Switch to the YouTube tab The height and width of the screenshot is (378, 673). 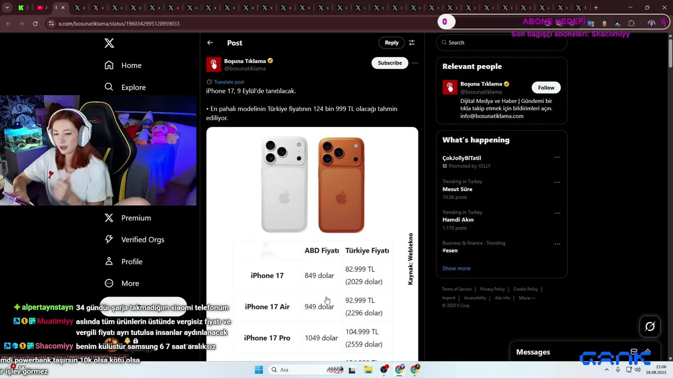click(40, 8)
